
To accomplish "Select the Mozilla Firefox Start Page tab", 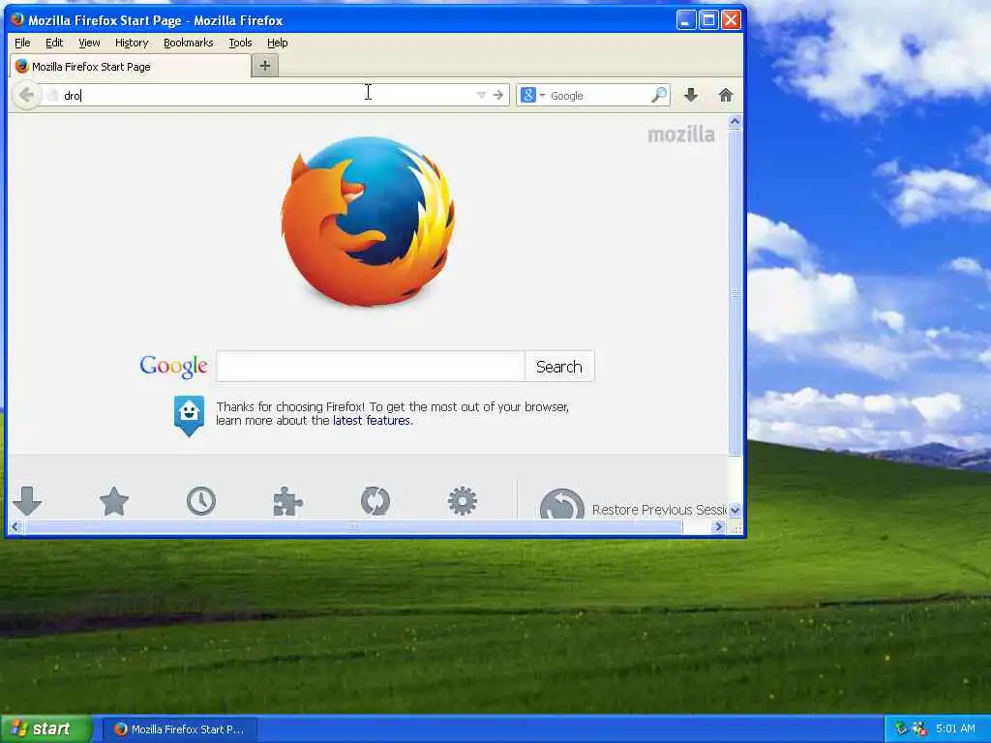I will click(x=131, y=67).
